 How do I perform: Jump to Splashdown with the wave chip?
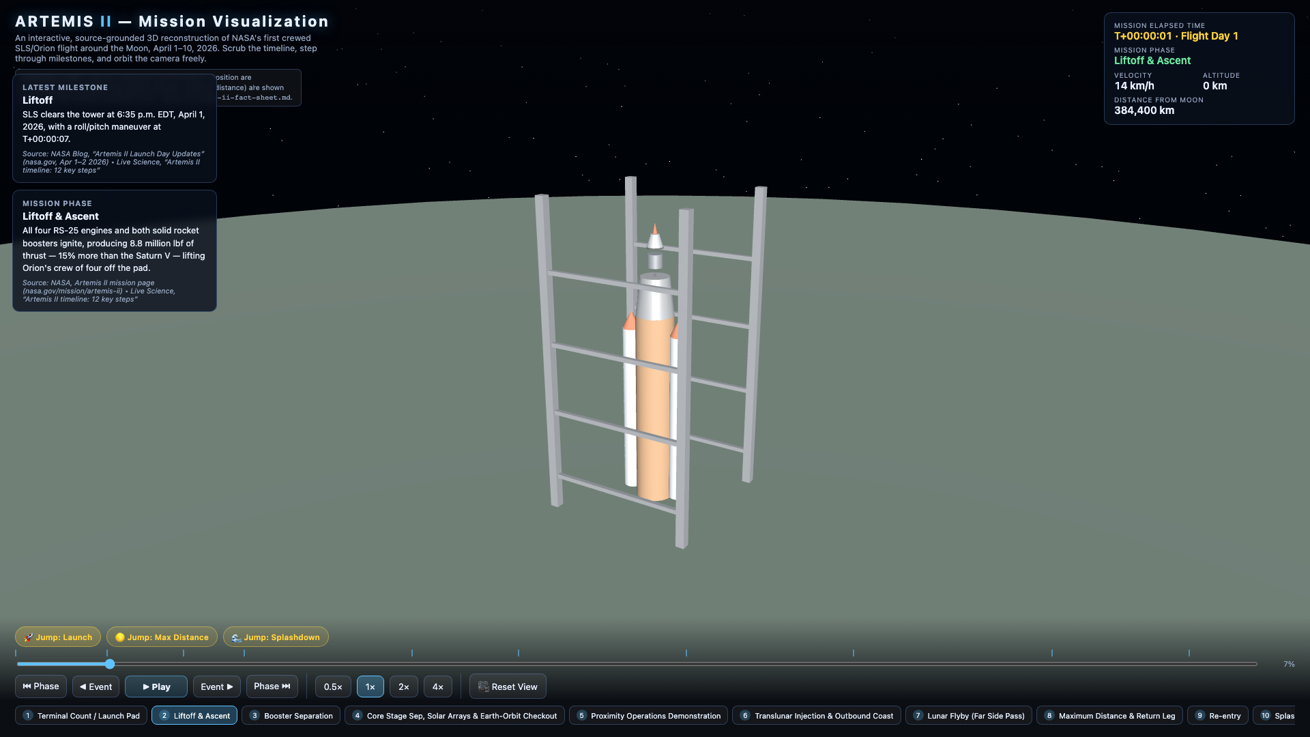[276, 637]
